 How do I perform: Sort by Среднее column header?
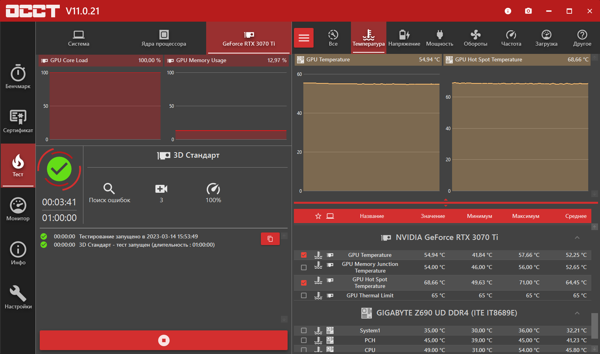point(576,216)
